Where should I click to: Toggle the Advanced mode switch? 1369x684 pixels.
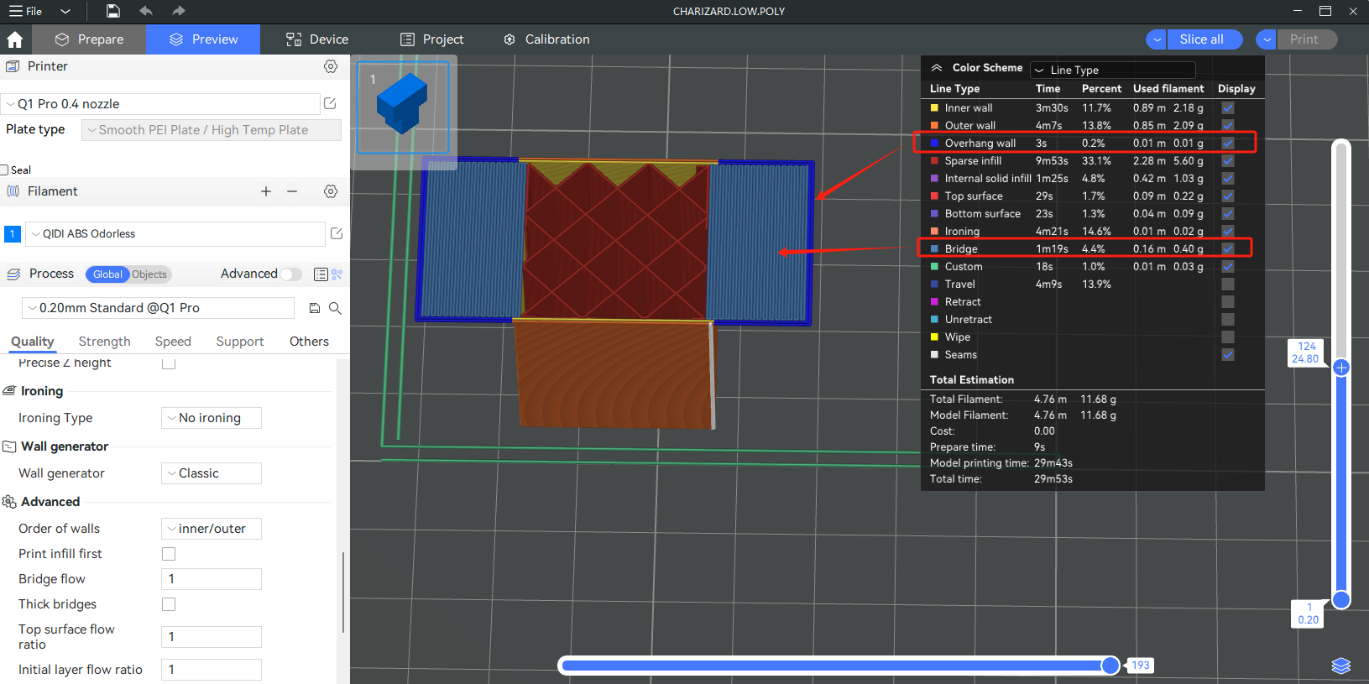pyautogui.click(x=290, y=274)
